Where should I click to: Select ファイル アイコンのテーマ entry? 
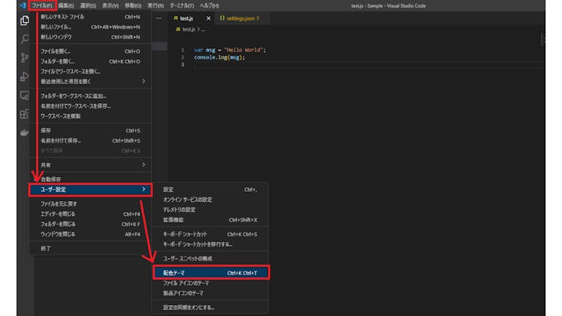coord(211,283)
